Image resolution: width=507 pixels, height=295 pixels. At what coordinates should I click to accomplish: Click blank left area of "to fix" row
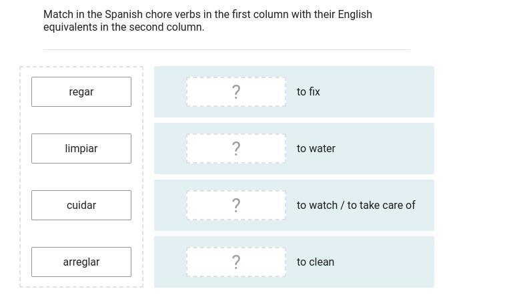point(170,91)
